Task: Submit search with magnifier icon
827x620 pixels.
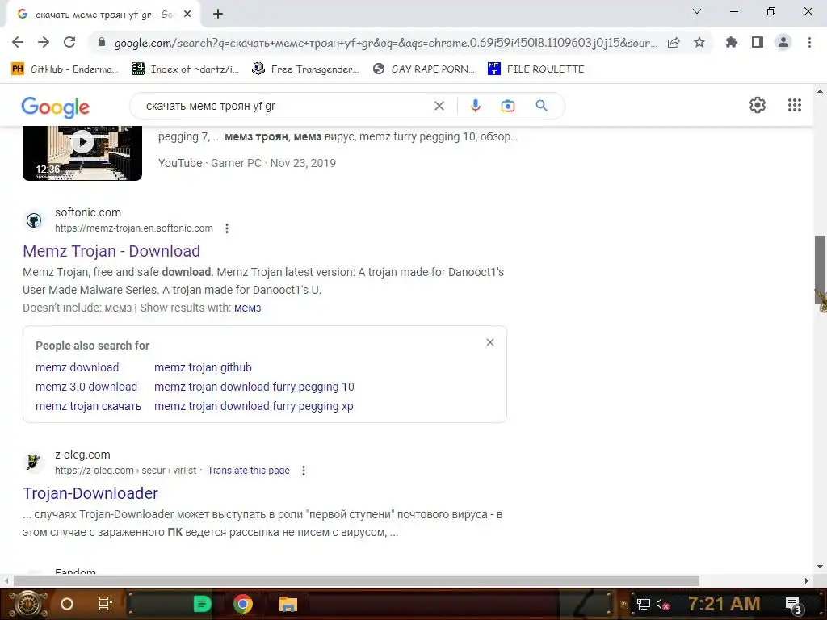Action: pyautogui.click(x=541, y=106)
